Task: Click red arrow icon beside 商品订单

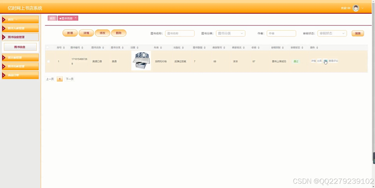Action: (4, 75)
